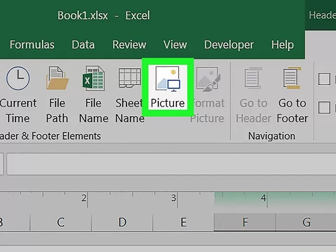The width and height of the screenshot is (336, 252).
Task: Switch to the Review tab
Action: [129, 45]
